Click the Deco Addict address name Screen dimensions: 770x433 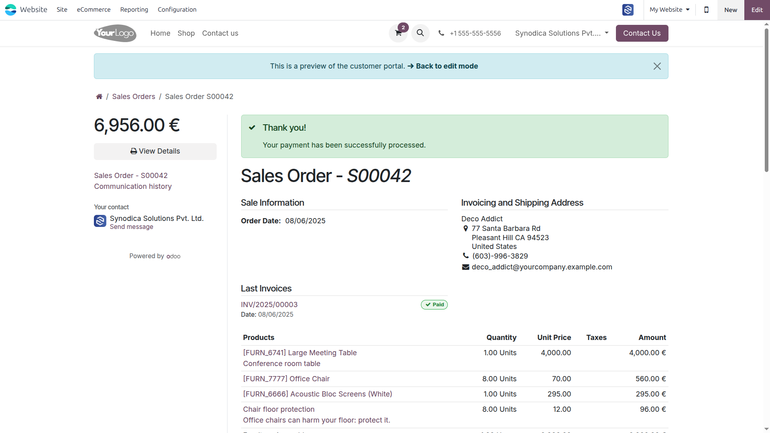482,219
